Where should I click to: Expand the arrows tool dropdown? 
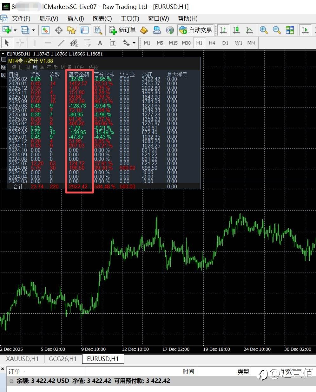coord(134,43)
